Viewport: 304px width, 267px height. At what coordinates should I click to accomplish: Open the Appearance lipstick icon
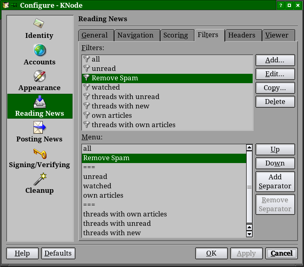40,76
